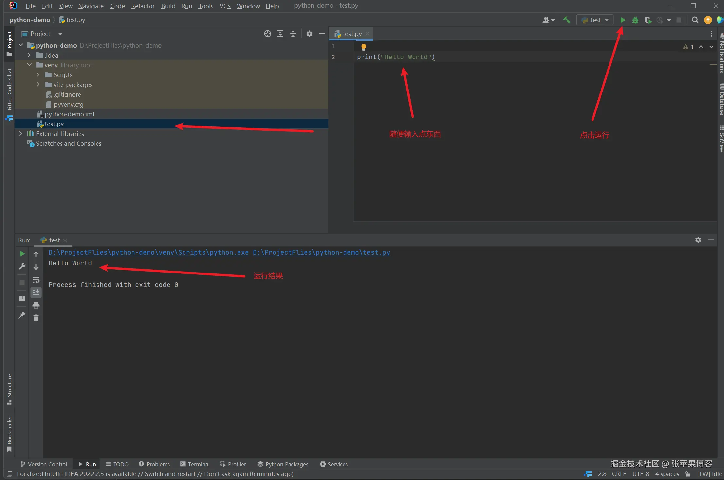The height and width of the screenshot is (480, 724).
Task: Click the Build project hammer icon
Action: pyautogui.click(x=567, y=20)
